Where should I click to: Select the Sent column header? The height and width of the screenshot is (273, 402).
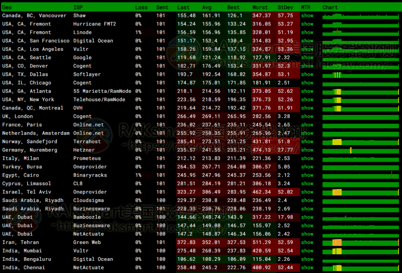tap(162, 7)
